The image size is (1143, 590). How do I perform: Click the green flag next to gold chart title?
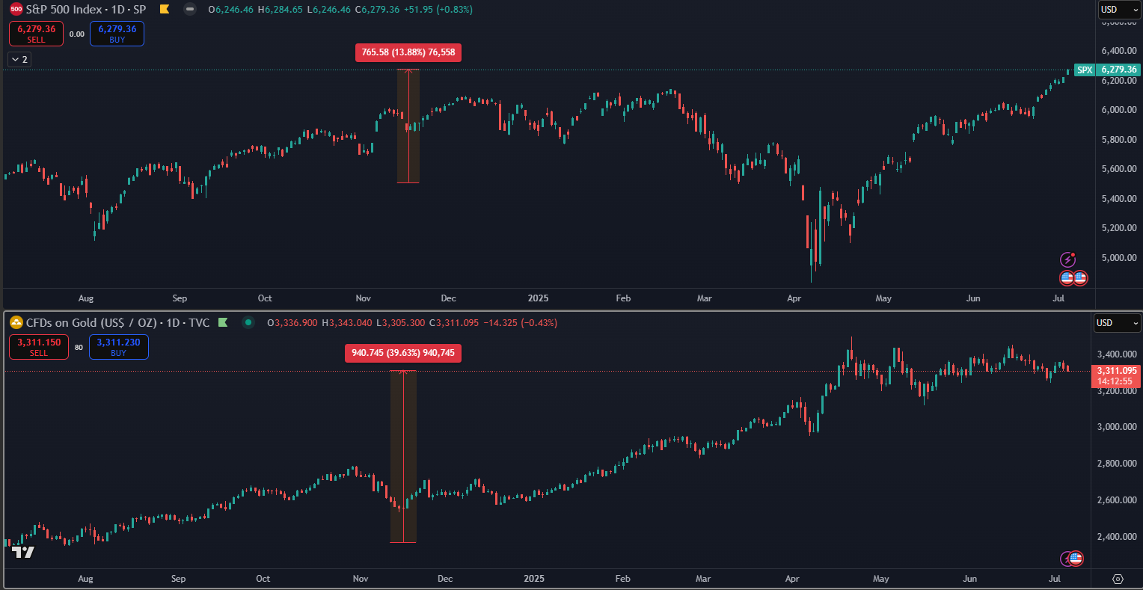coord(223,323)
